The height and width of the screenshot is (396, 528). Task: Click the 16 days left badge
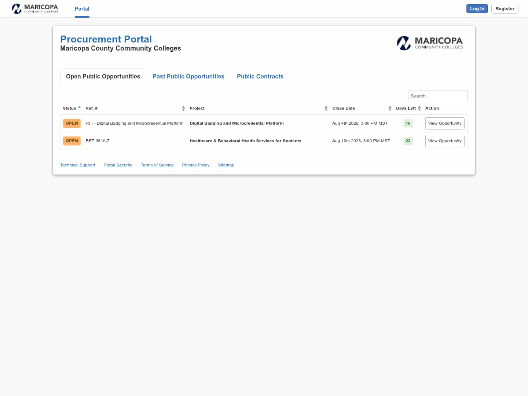pos(408,123)
